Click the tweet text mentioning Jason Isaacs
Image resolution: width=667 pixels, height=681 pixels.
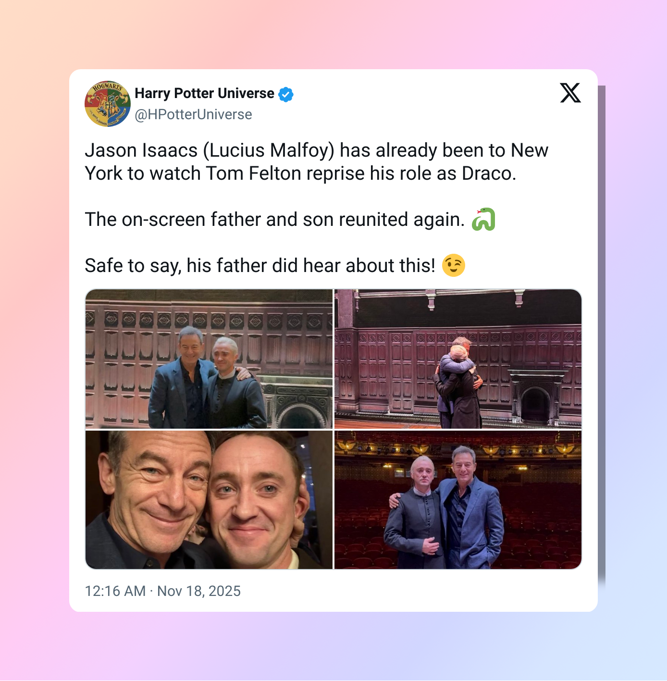(316, 162)
